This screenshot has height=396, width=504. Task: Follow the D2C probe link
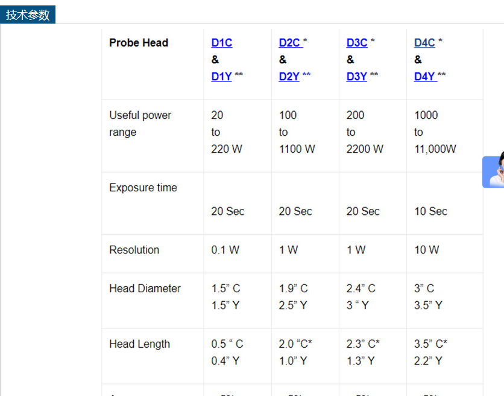tap(290, 43)
